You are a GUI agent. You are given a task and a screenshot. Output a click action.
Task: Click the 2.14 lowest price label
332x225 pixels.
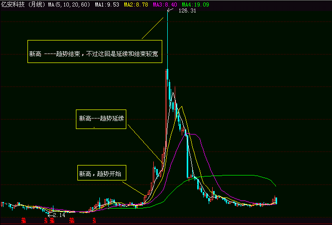click(x=59, y=215)
